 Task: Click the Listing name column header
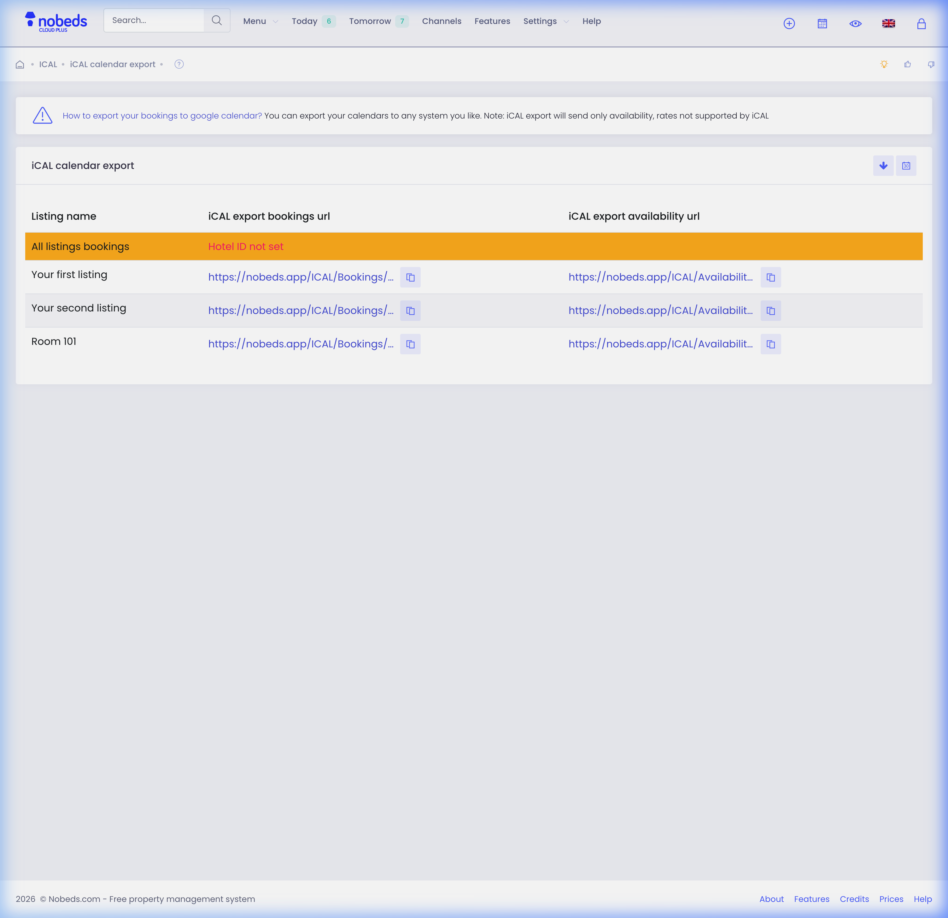64,216
